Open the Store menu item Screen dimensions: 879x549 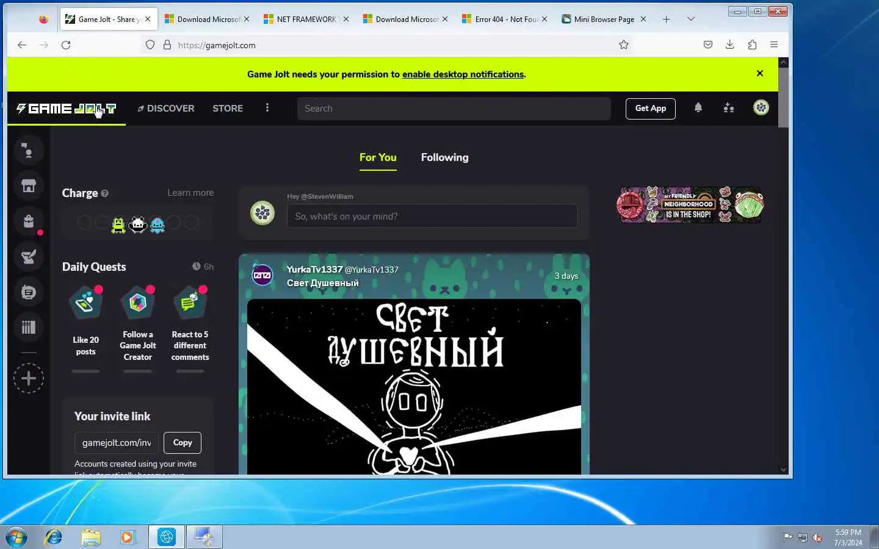228,109
